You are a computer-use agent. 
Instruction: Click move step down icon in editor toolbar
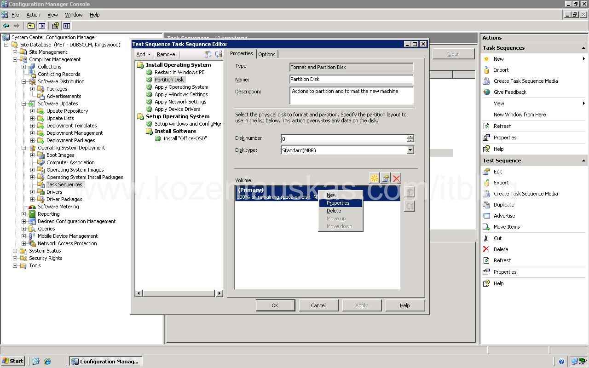[219, 54]
